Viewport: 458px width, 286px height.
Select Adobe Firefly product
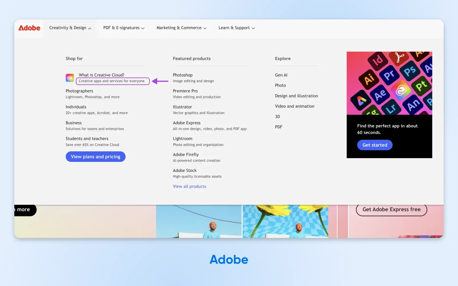(x=186, y=154)
